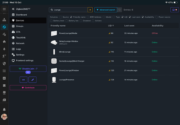Screen dimensions: 180x125
Task: Go to the Network page
Action: (x=20, y=43)
